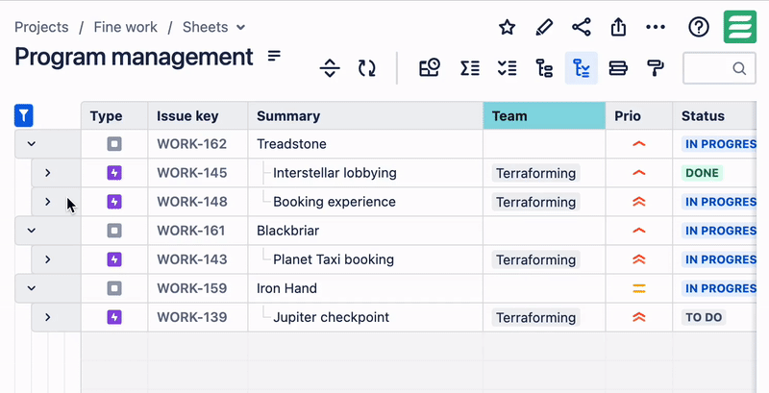Click inside the search input field

click(x=719, y=68)
